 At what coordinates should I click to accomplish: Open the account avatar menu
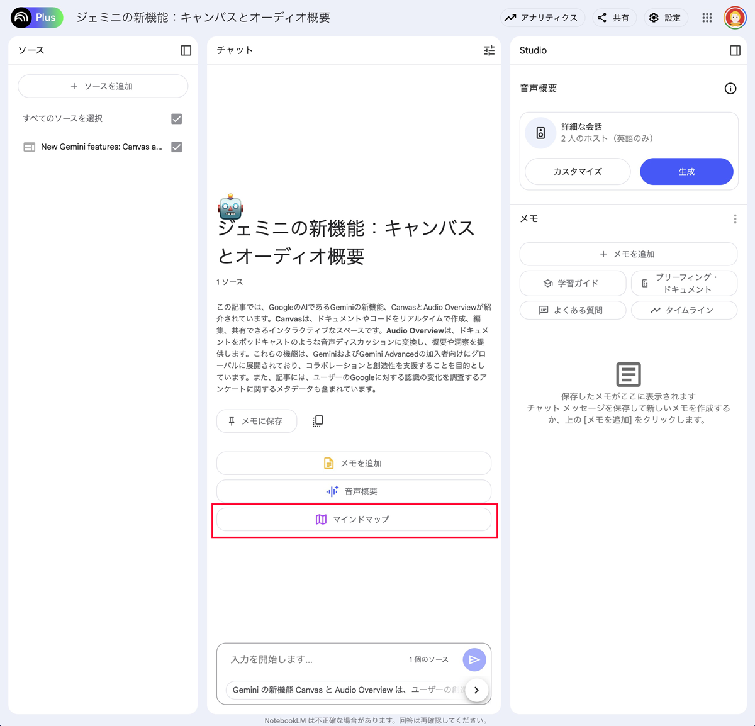point(735,18)
